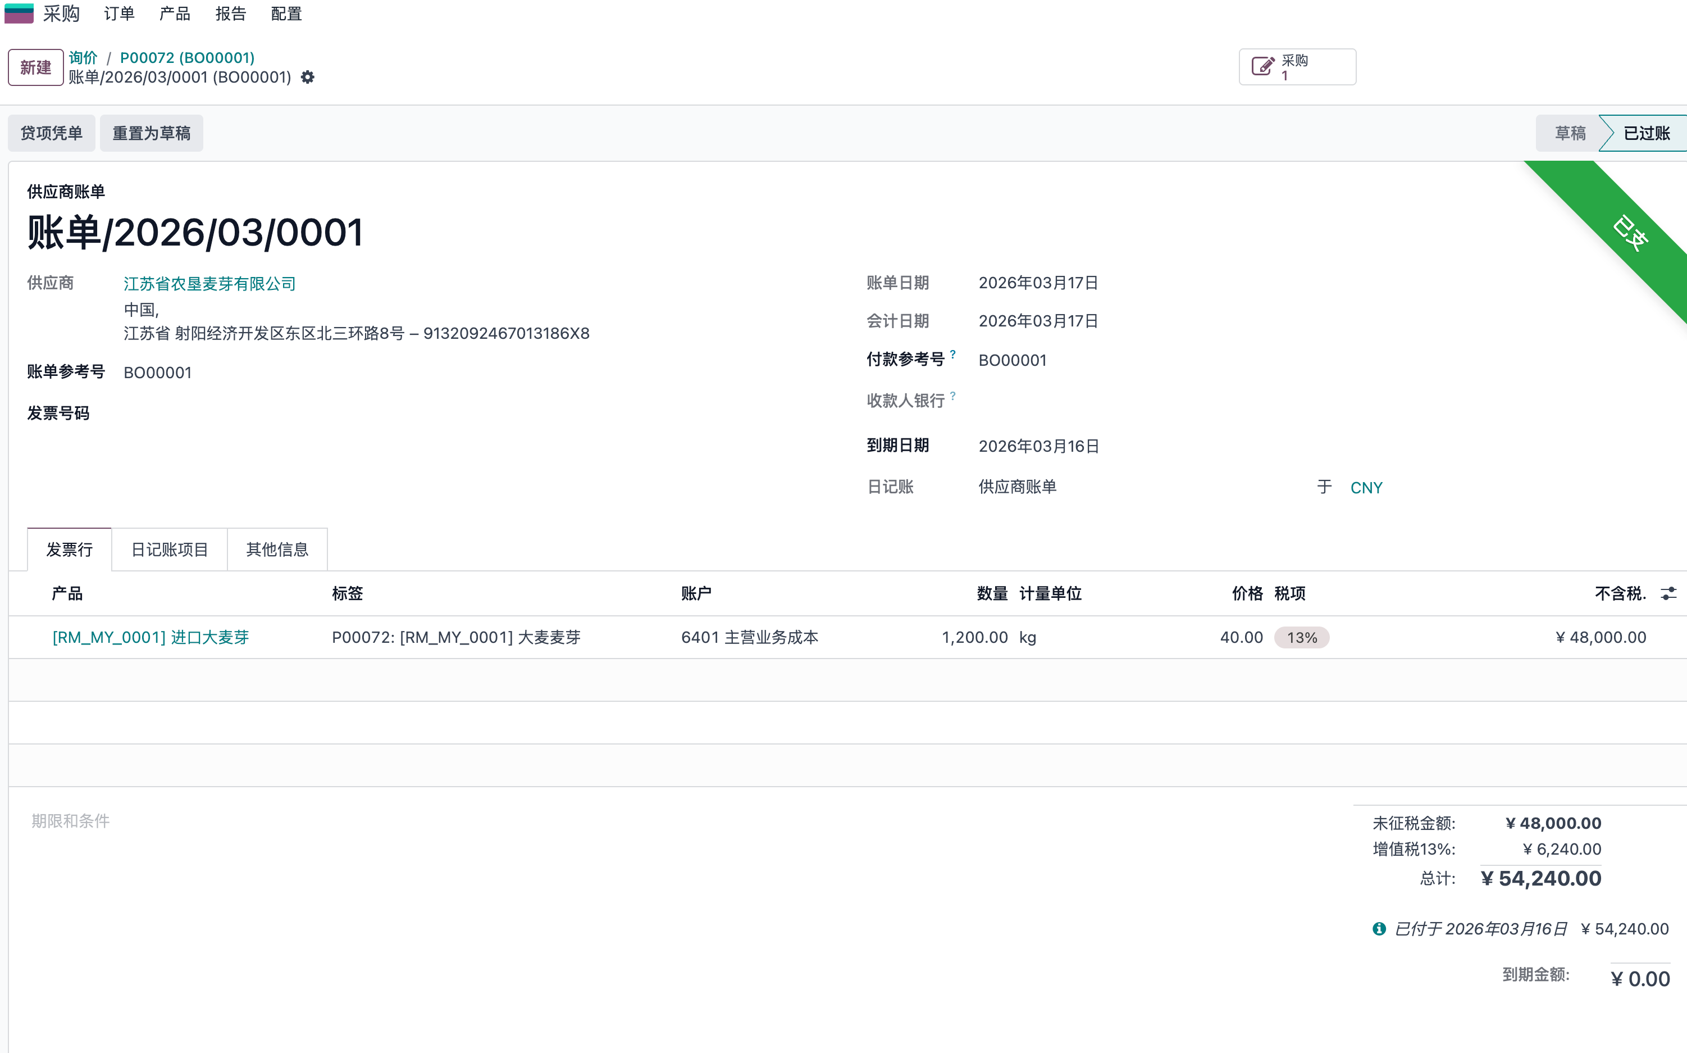Click the 到期日期 value 2026年03月16日

(x=1038, y=446)
